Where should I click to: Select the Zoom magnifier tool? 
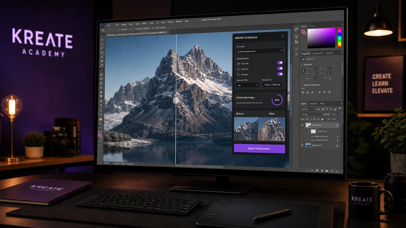[x=100, y=123]
